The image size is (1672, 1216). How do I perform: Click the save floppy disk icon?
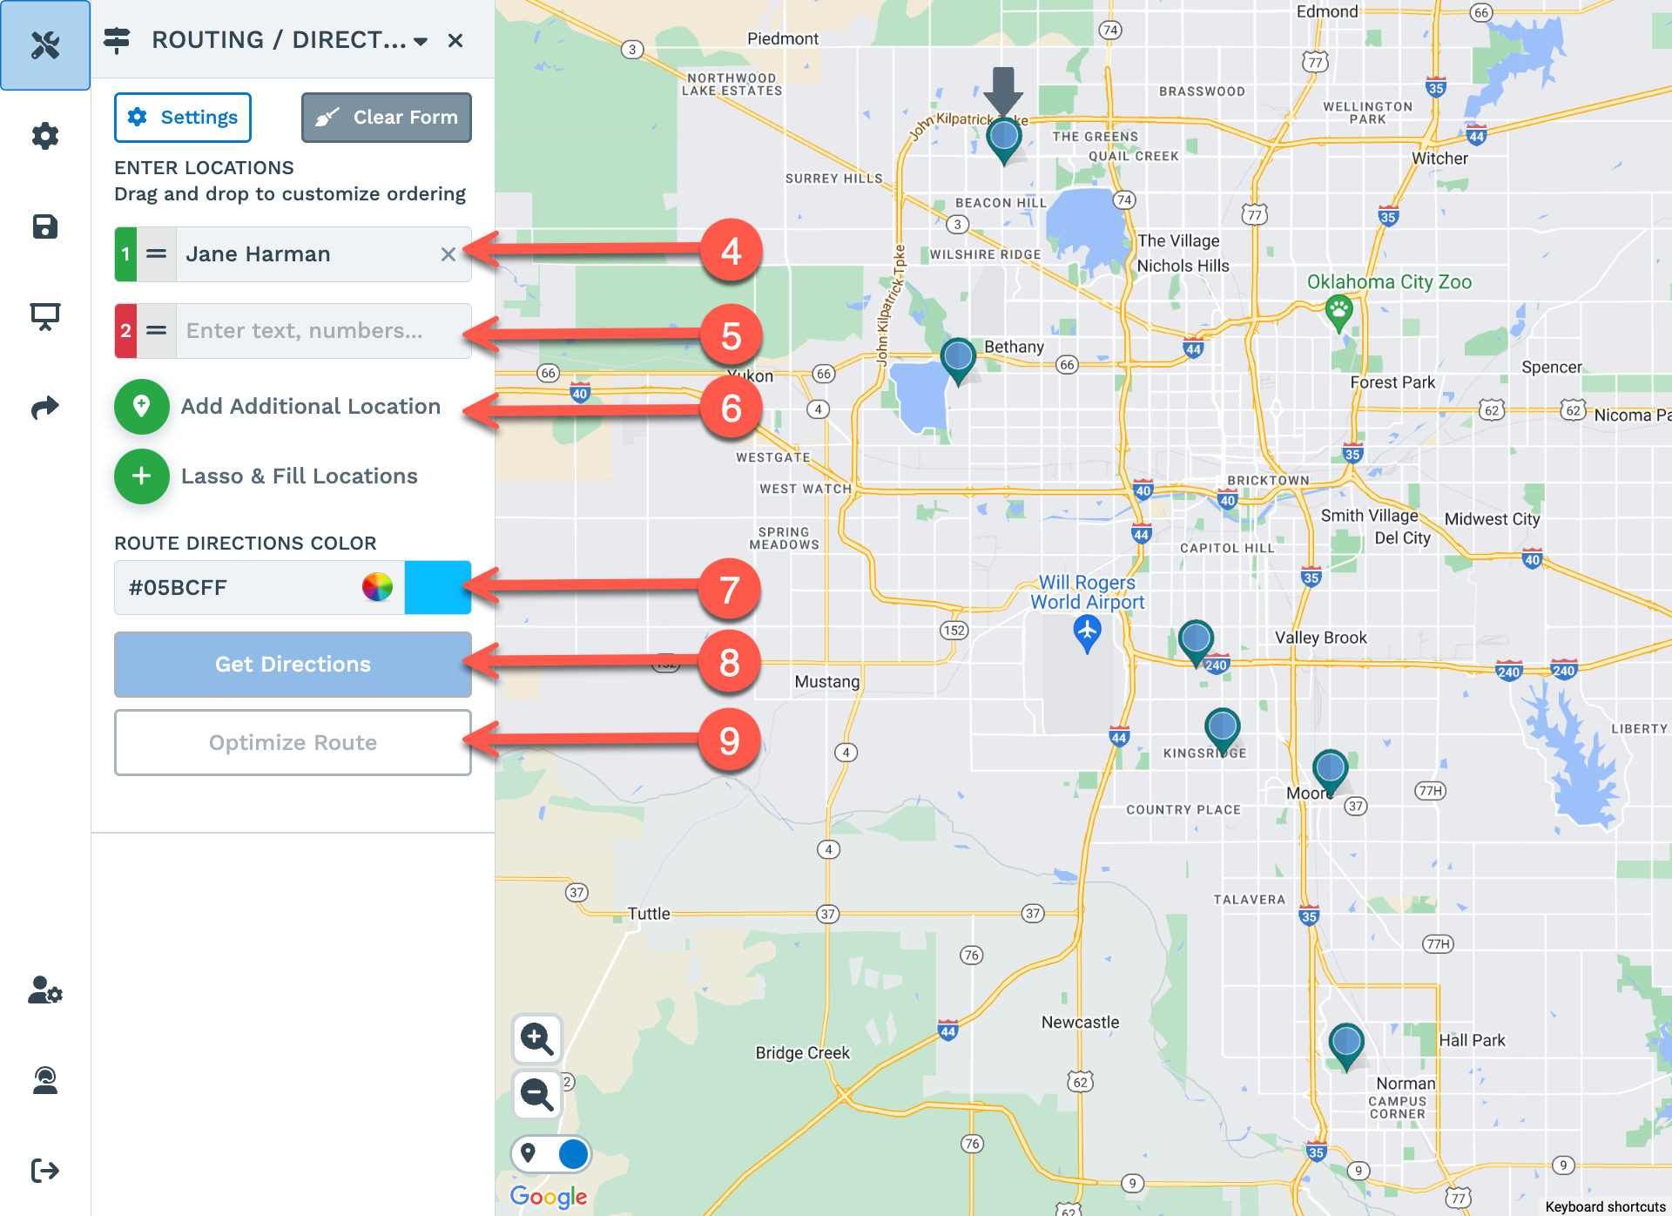tap(45, 227)
